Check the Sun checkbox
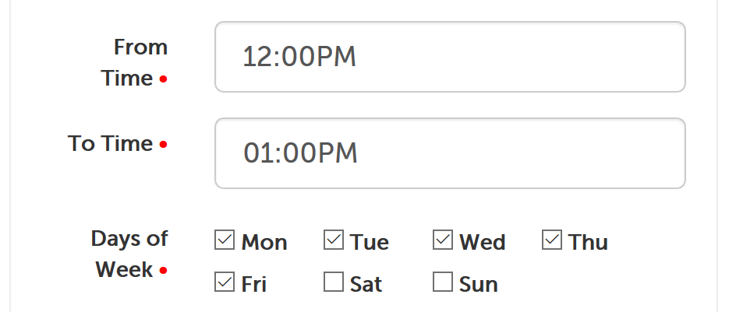The width and height of the screenshot is (729, 312). click(443, 282)
